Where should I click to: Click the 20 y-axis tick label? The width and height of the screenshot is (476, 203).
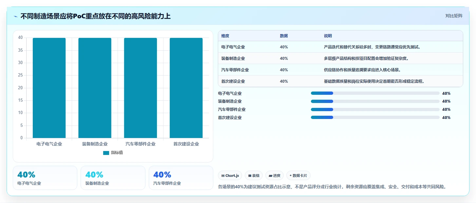pos(20,88)
